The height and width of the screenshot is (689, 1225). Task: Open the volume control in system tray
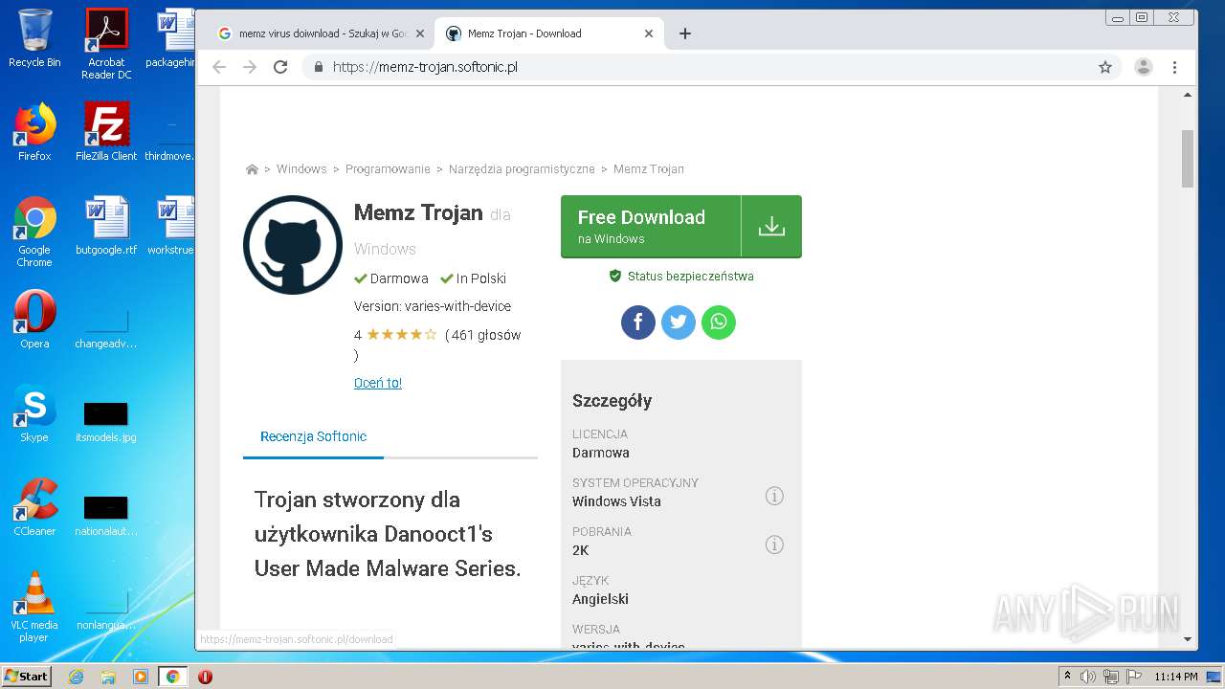pos(1088,677)
